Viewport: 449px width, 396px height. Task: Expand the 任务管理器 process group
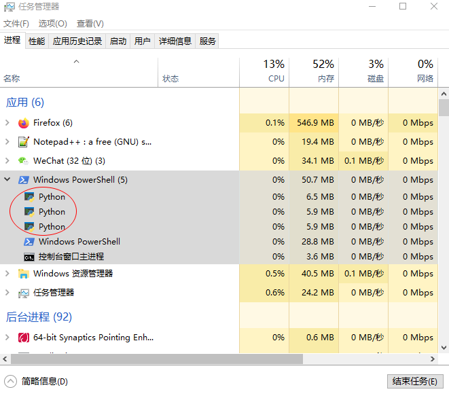click(7, 292)
